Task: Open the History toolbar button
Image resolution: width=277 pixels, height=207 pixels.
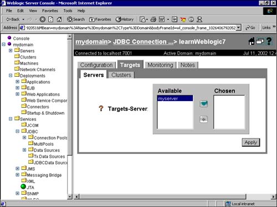Action: click(125, 19)
